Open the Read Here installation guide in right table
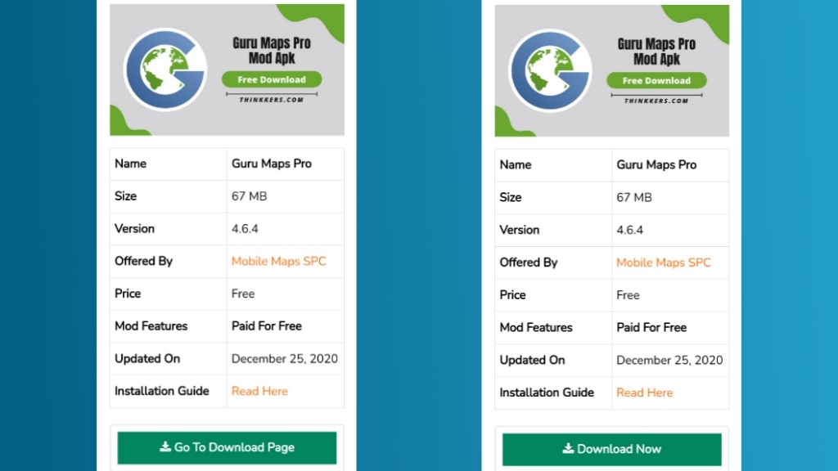 coord(644,392)
